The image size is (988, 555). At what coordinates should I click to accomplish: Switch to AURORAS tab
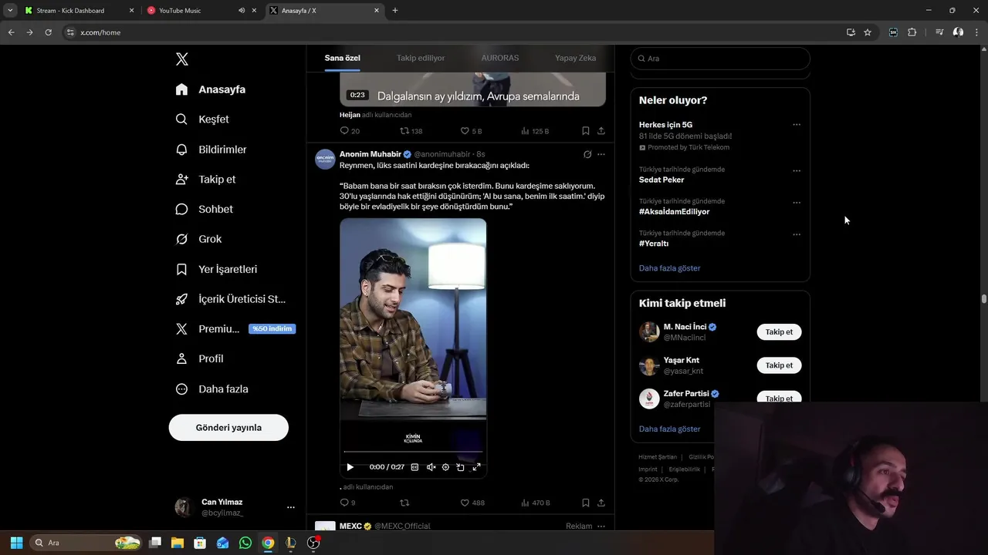click(500, 58)
